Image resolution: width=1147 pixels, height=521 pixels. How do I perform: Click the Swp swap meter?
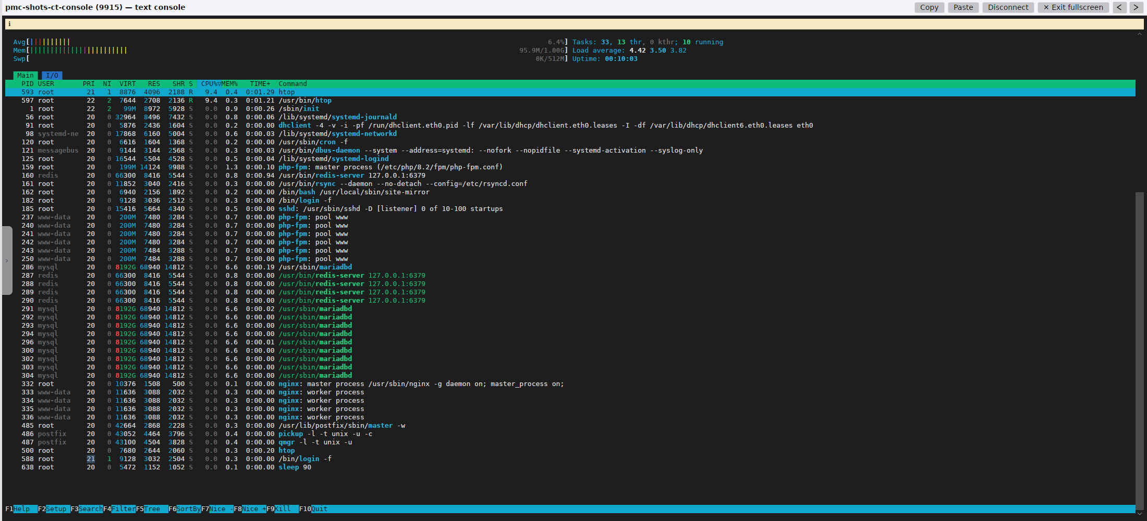point(290,59)
